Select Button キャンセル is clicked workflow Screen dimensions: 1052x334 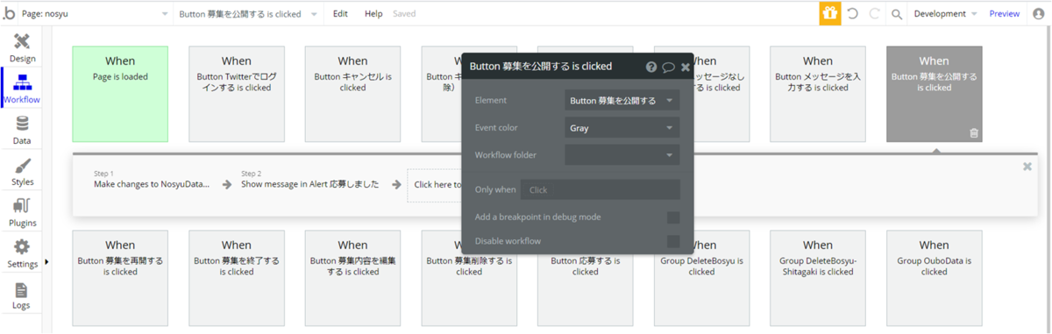click(x=352, y=94)
